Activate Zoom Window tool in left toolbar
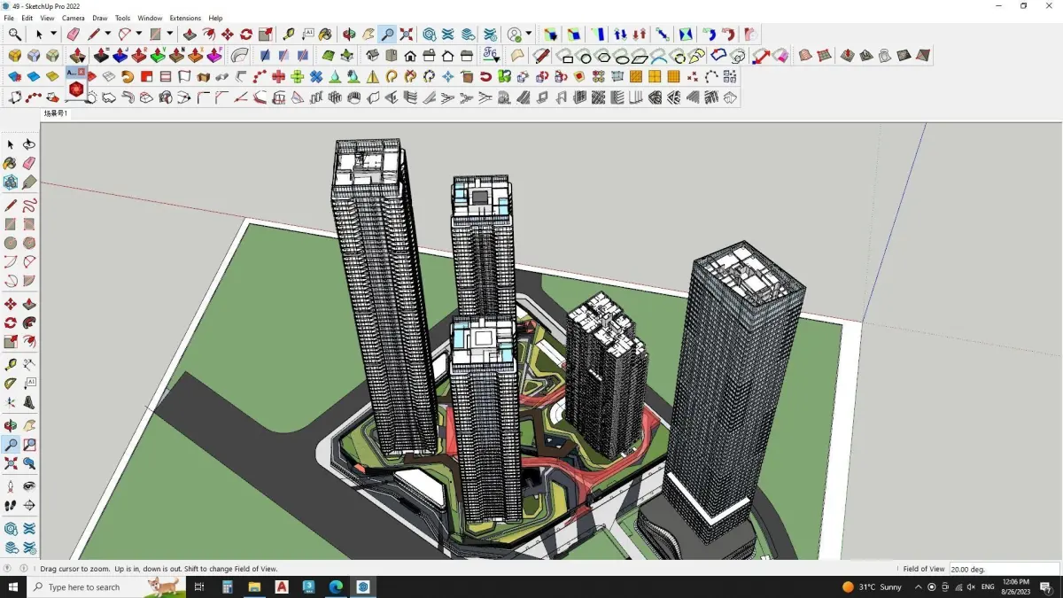 29,445
